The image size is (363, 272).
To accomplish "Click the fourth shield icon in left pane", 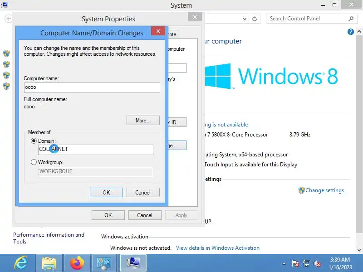I will [6, 86].
